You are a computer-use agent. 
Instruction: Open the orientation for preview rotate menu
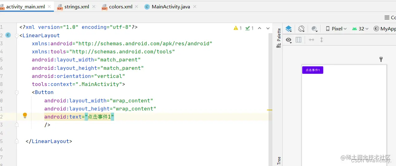coord(301,29)
